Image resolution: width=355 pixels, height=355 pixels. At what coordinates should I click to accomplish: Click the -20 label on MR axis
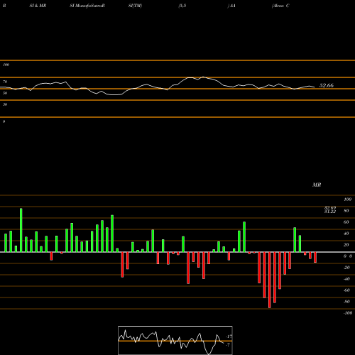(346, 268)
